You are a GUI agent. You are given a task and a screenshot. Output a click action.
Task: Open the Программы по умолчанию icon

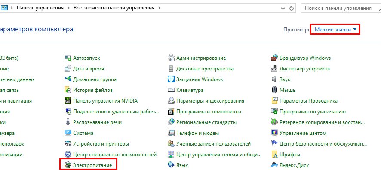click(x=274, y=112)
